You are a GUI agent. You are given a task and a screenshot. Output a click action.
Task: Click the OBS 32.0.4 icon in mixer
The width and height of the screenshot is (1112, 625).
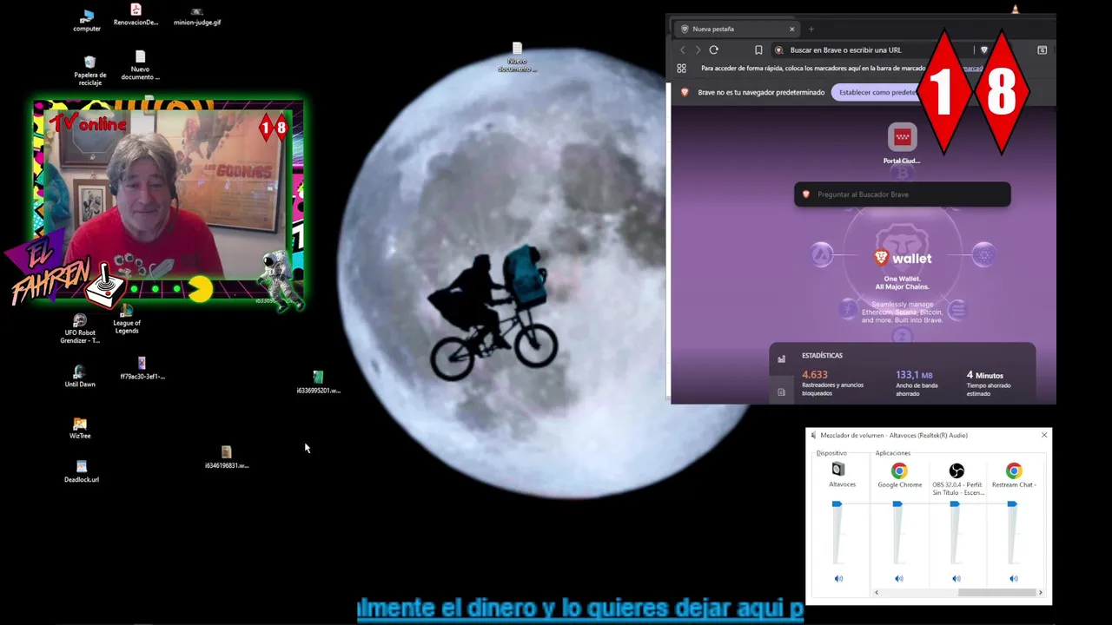pos(956,470)
